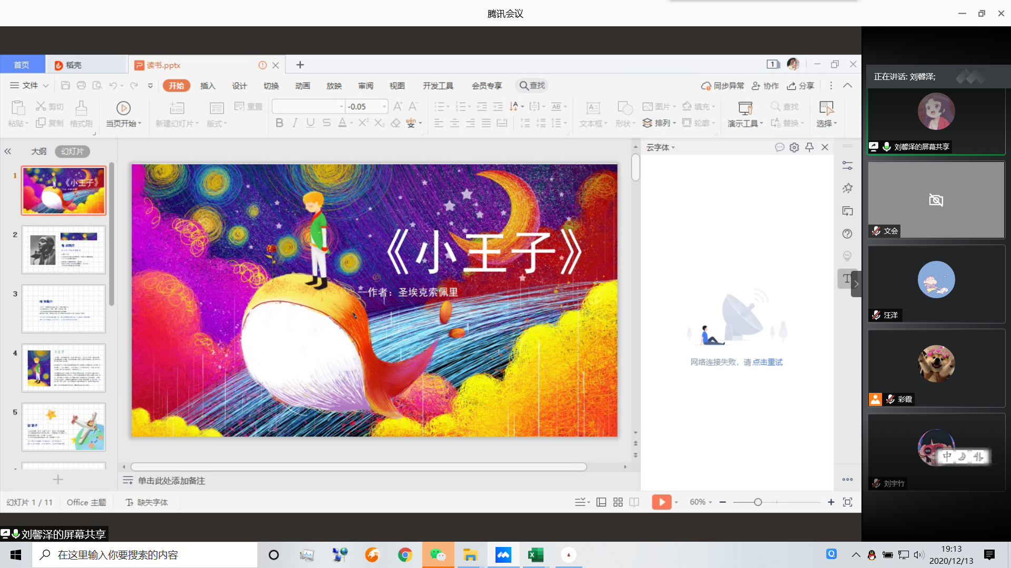
Task: Click the decrease font size icon
Action: [413, 106]
